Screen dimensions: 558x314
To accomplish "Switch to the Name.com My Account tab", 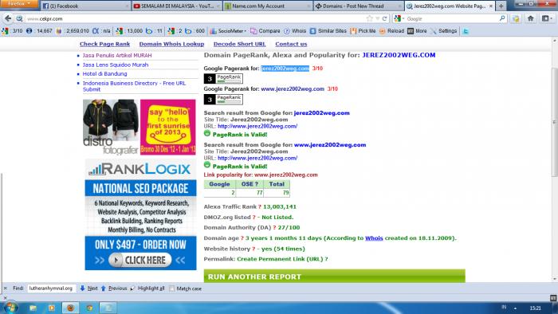I will pyautogui.click(x=268, y=6).
